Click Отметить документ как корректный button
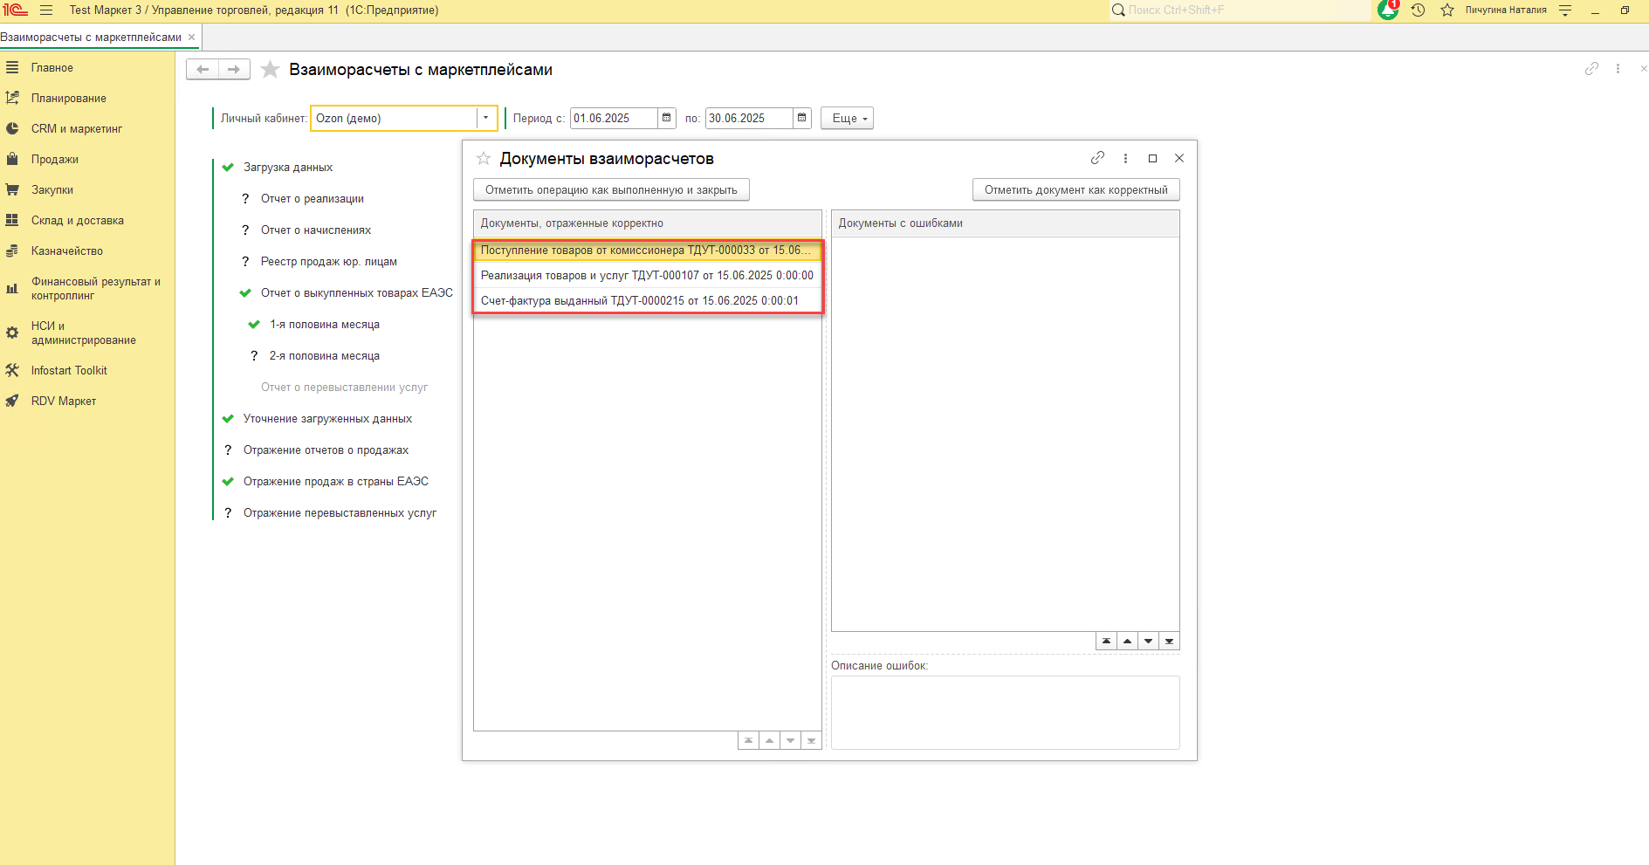 point(1075,190)
